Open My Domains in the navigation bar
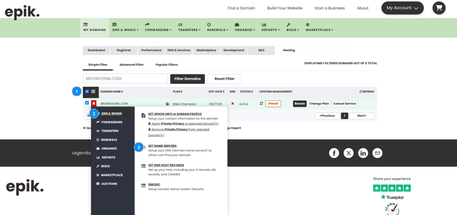This screenshot has height=215, width=457. [x=95, y=28]
